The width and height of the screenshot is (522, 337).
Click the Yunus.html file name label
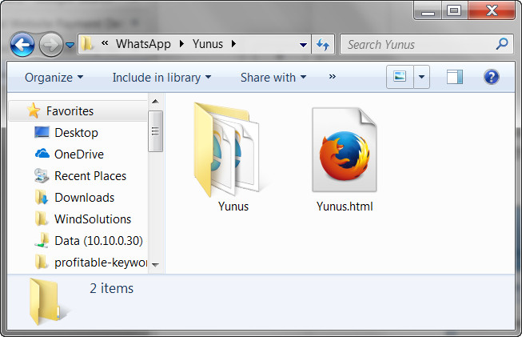click(x=345, y=207)
